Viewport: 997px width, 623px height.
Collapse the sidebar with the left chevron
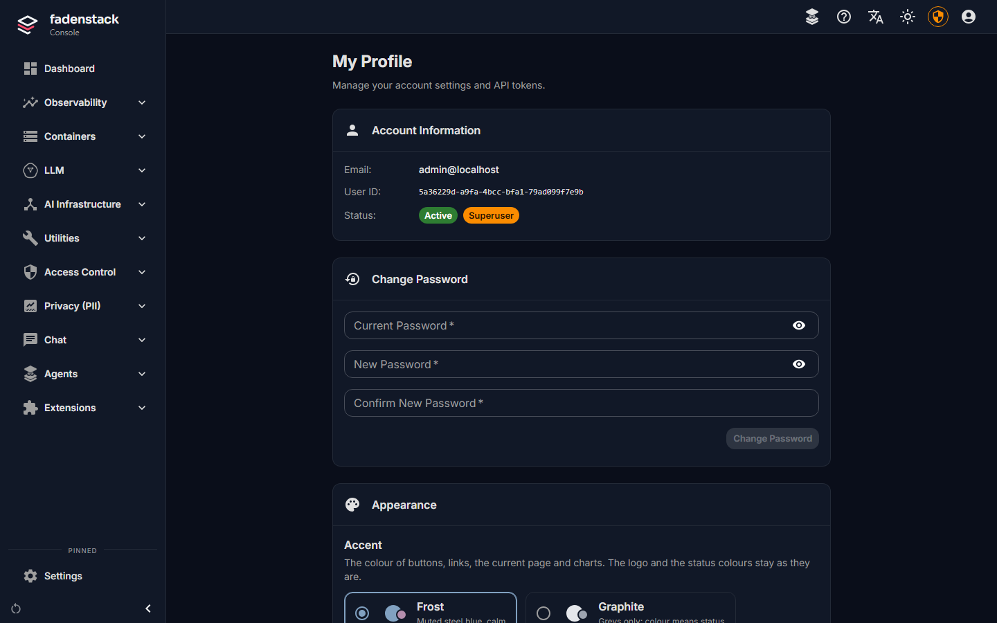pos(148,608)
